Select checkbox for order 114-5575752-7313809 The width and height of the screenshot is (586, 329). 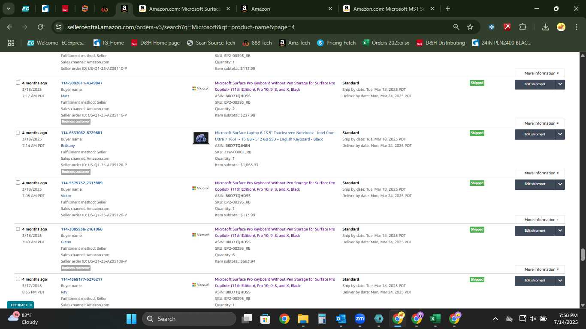coord(18,182)
